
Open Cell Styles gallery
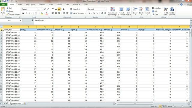128,11
